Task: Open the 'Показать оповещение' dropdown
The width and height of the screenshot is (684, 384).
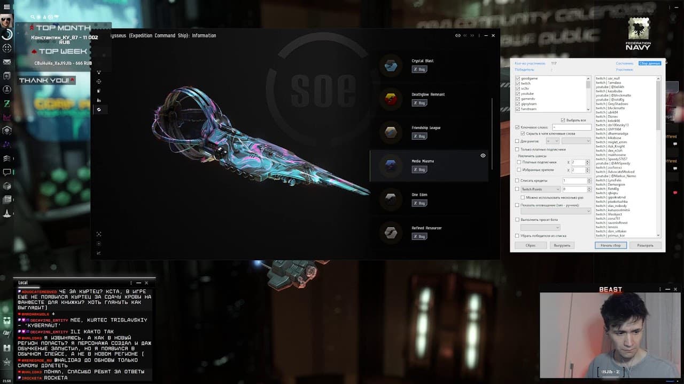Action: (x=556, y=211)
